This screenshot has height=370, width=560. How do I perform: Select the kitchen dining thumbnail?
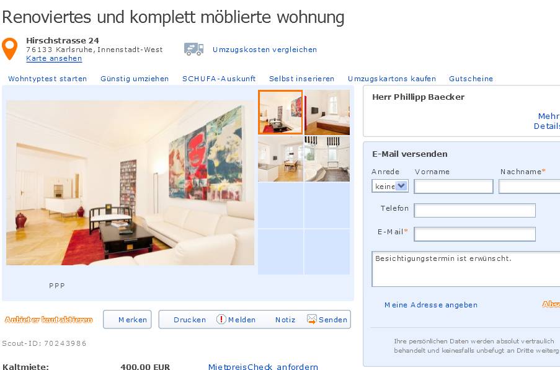pyautogui.click(x=280, y=159)
